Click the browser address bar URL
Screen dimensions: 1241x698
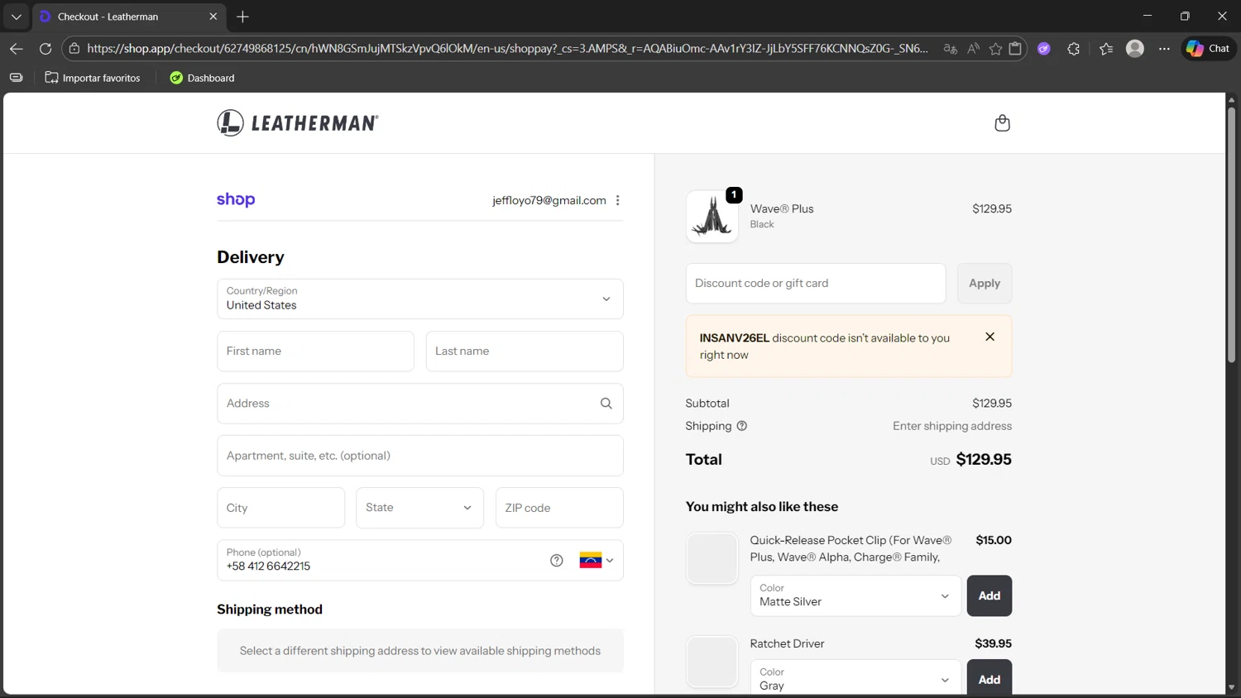click(x=507, y=49)
